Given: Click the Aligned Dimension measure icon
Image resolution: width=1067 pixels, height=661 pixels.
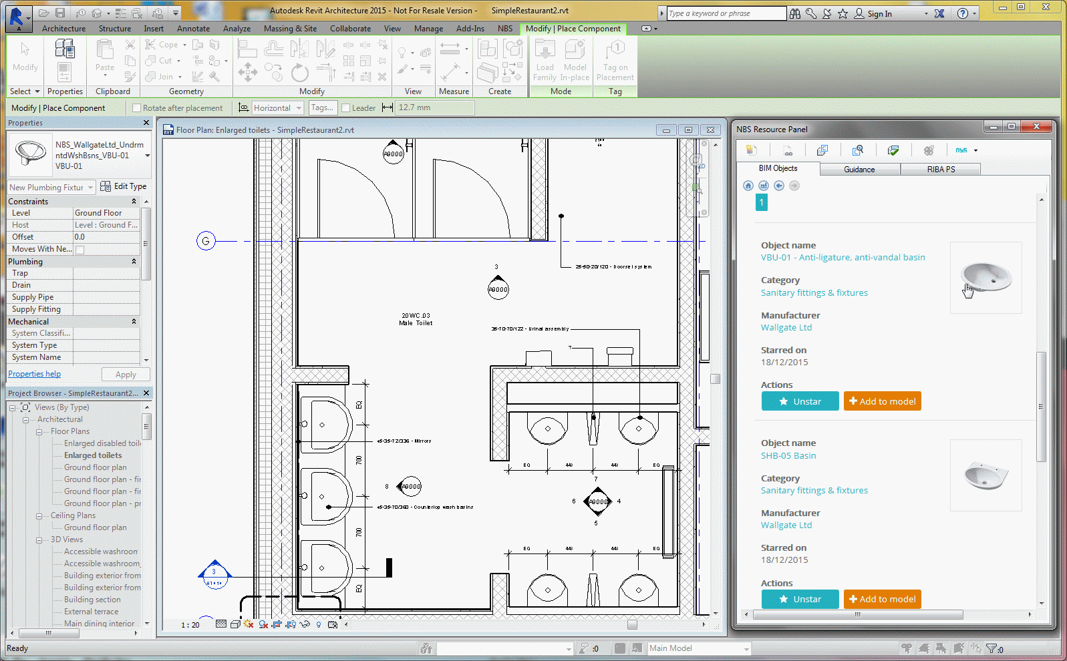Looking at the screenshot, I should point(450,49).
